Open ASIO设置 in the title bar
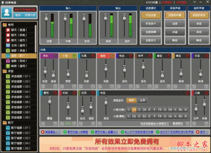Image resolution: width=211 pixels, height=153 pixels. click(x=152, y=2)
